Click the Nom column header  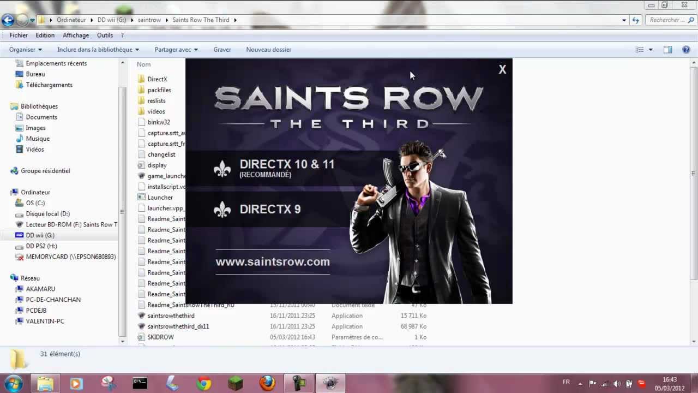[144, 64]
